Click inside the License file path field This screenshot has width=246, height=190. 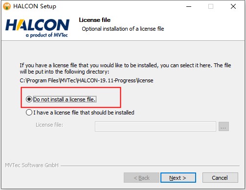[x=156, y=126]
